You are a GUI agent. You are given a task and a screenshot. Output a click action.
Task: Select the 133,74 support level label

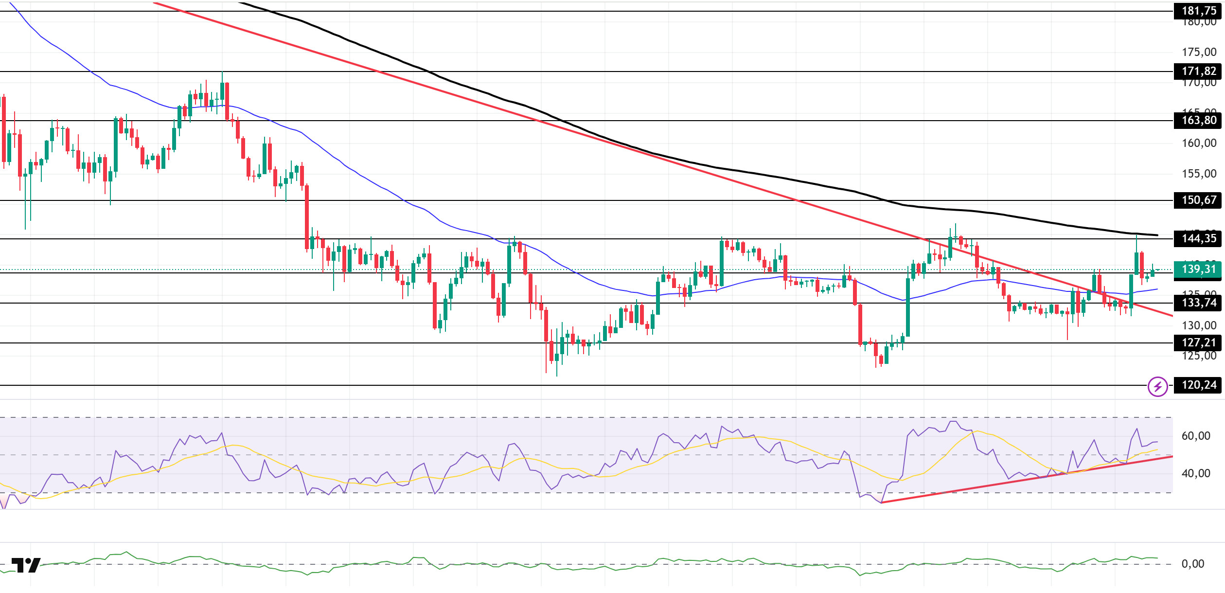click(1198, 303)
